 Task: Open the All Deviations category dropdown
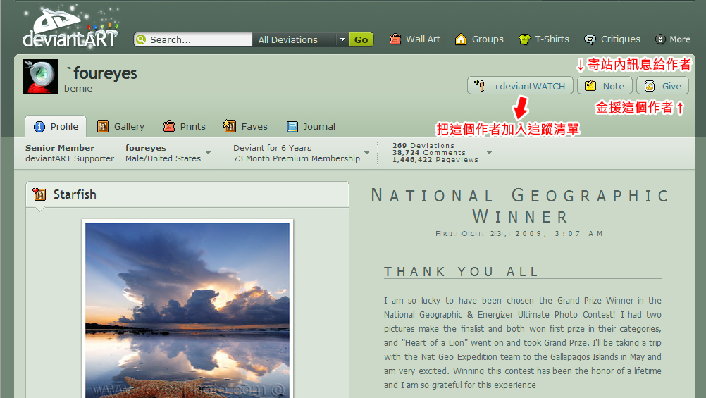pyautogui.click(x=300, y=39)
